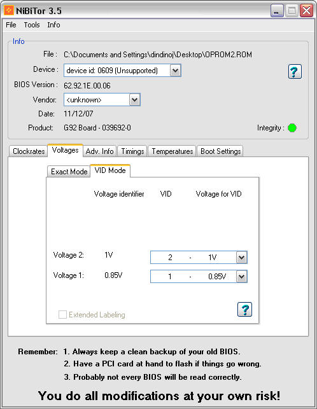Screen dimensions: 317x409
Task: Click the date value 11/12/07
Action: click(x=78, y=114)
